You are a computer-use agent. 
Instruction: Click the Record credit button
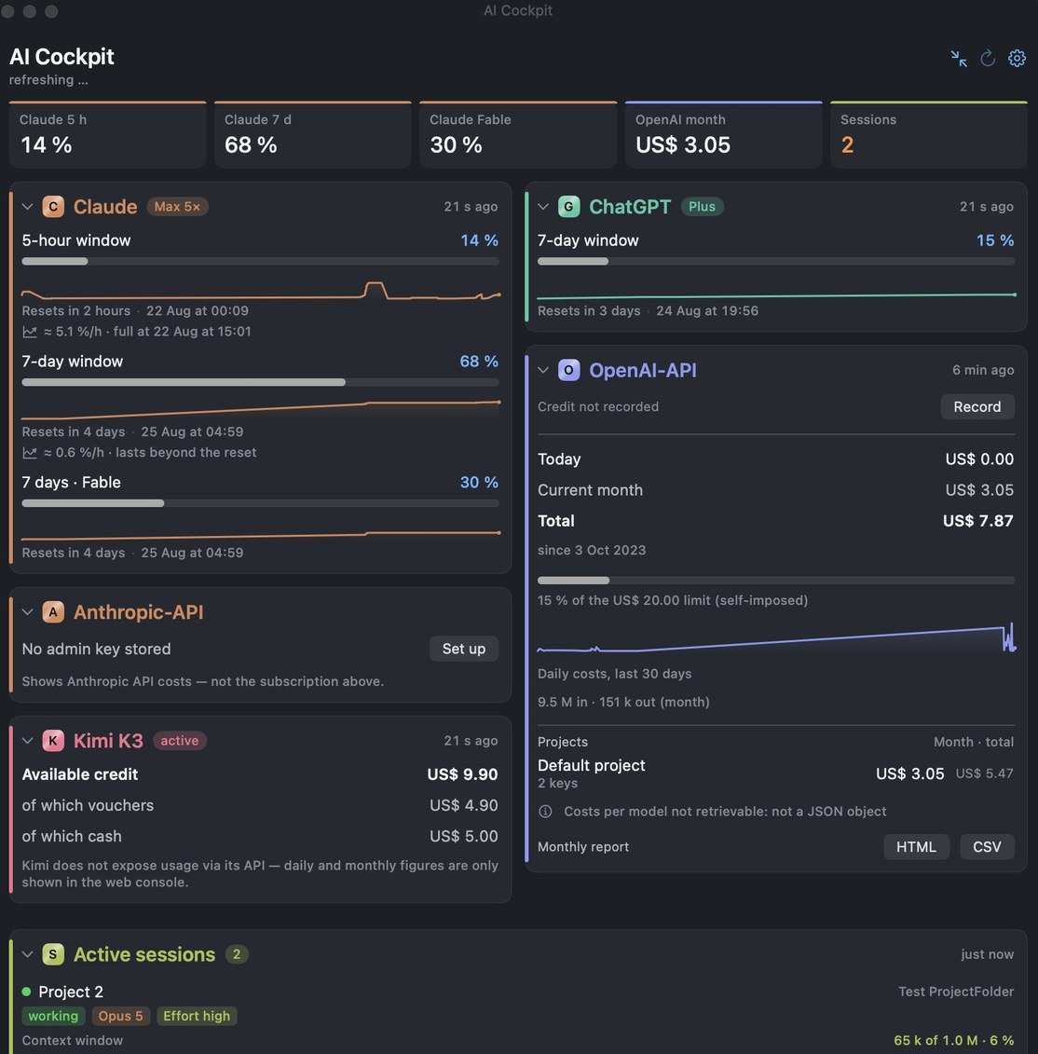click(x=977, y=406)
